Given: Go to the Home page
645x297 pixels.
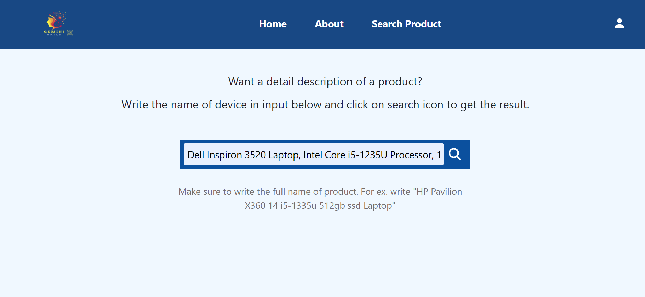Looking at the screenshot, I should point(273,24).
